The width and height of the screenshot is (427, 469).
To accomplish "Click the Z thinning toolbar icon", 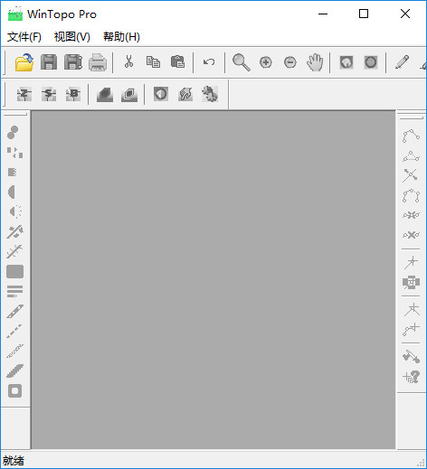I will click(24, 94).
